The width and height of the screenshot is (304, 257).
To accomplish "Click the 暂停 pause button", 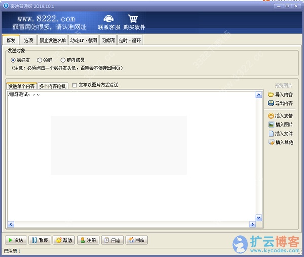I will 40,240.
